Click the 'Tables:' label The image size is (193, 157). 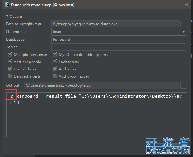(x=12, y=47)
